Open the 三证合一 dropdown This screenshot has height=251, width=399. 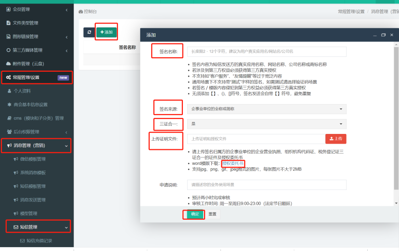[x=266, y=124]
